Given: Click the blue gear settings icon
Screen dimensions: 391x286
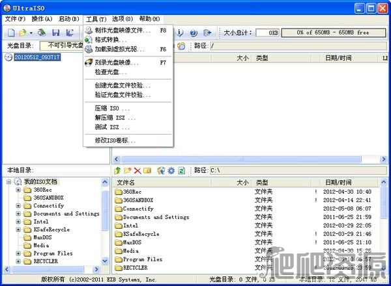Looking at the screenshot, I should coord(171,170).
